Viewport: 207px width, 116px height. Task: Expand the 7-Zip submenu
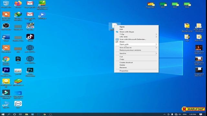point(136,34)
